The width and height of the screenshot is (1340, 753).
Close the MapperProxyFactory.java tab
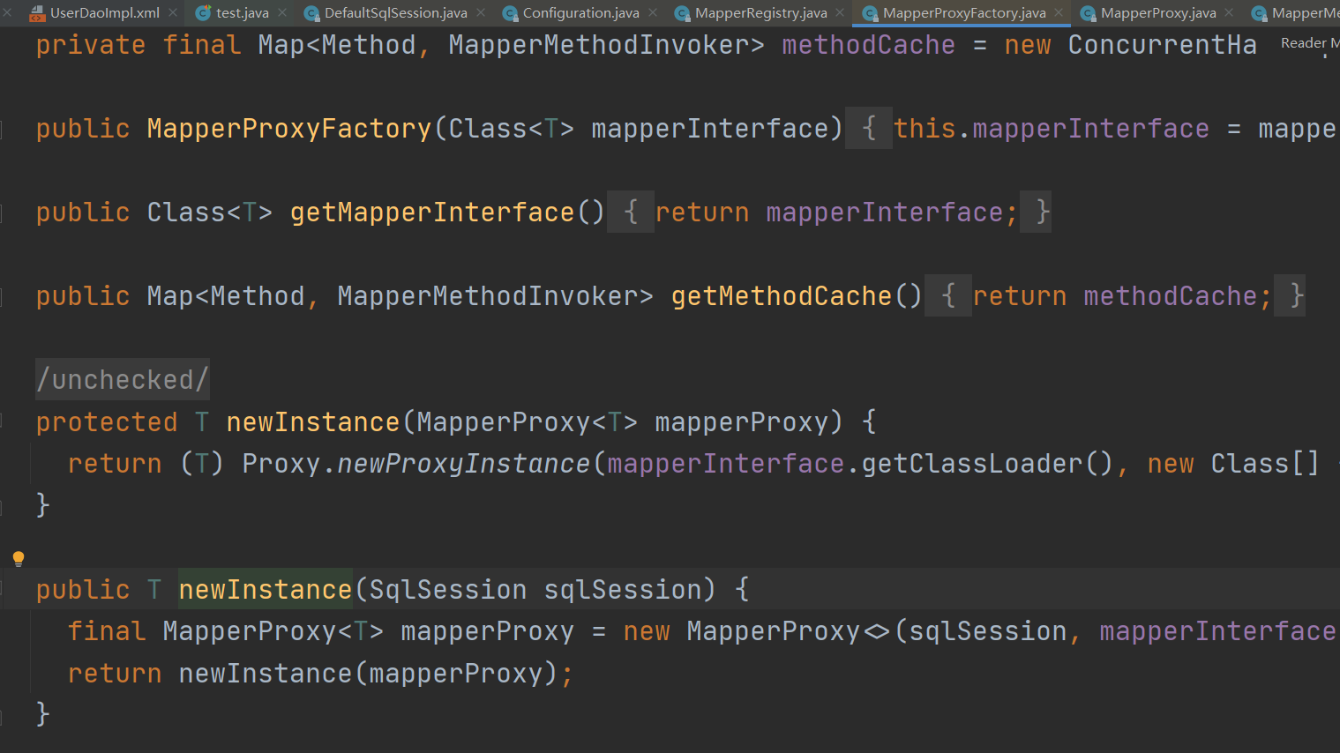[1059, 12]
